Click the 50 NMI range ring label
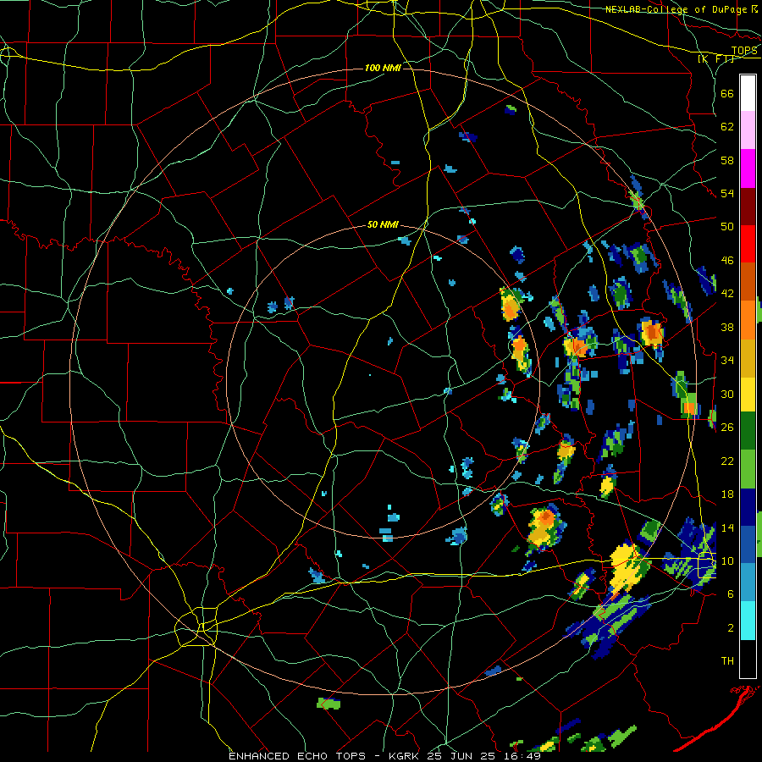The height and width of the screenshot is (762, 762). click(x=383, y=224)
